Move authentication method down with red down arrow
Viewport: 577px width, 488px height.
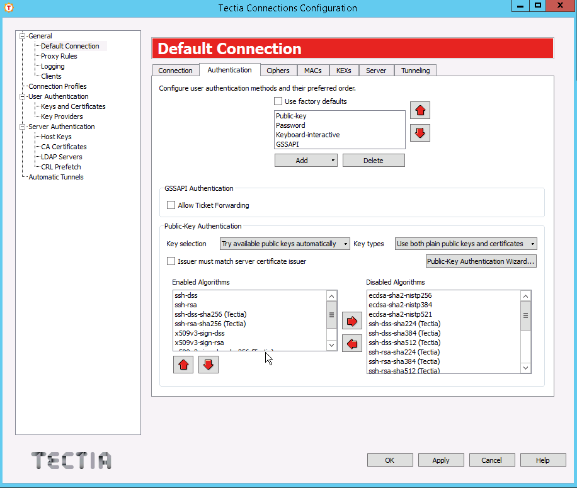click(420, 133)
